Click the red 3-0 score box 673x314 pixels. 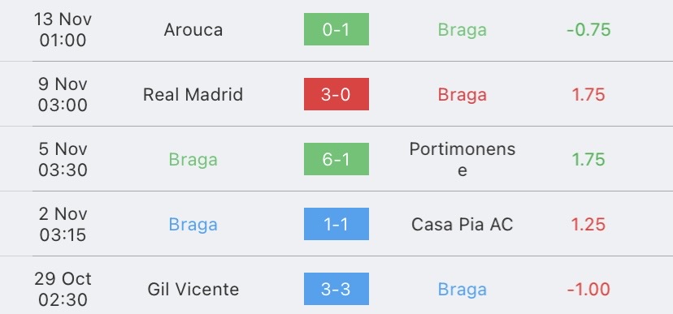click(336, 94)
